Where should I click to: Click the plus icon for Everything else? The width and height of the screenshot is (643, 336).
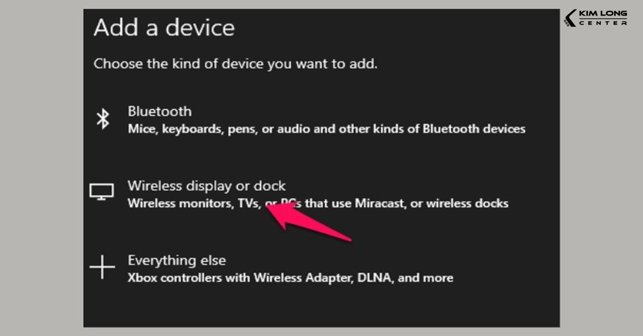(102, 266)
